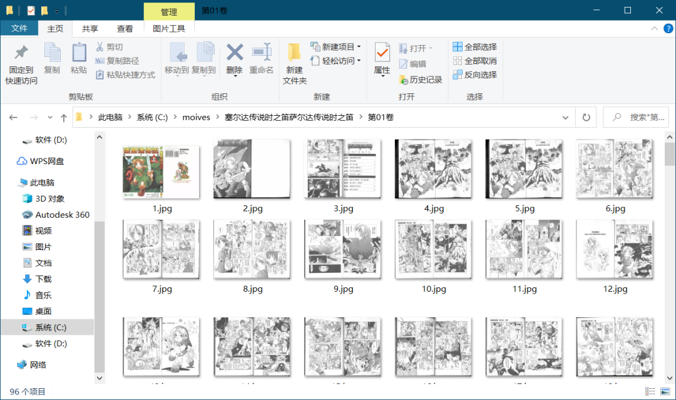Collapse the ribbon with the chevron
The image size is (676, 400).
pyautogui.click(x=655, y=28)
